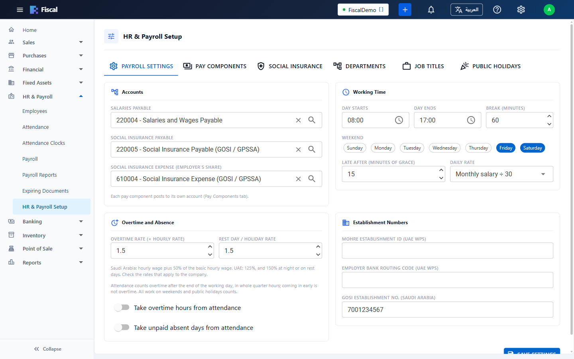Click the MOHRE Establishment ID field
This screenshot has height=359, width=574.
pos(448,251)
